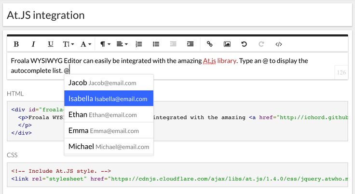
Task: Open the At.js library link
Action: 219,61
